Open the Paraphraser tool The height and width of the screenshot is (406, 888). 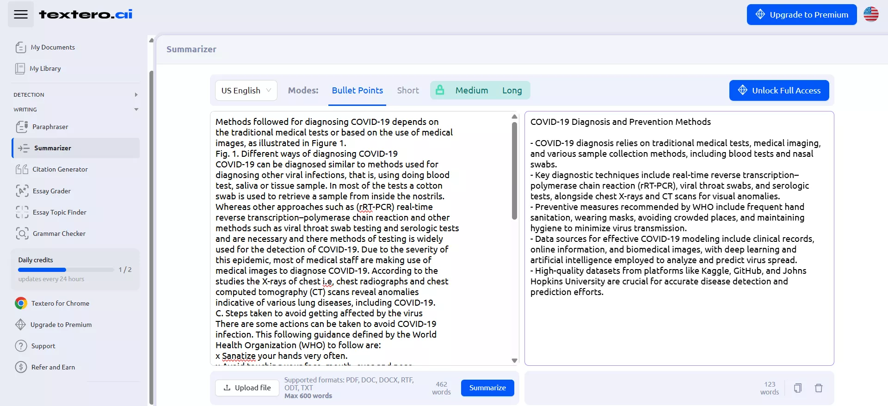[x=50, y=127]
